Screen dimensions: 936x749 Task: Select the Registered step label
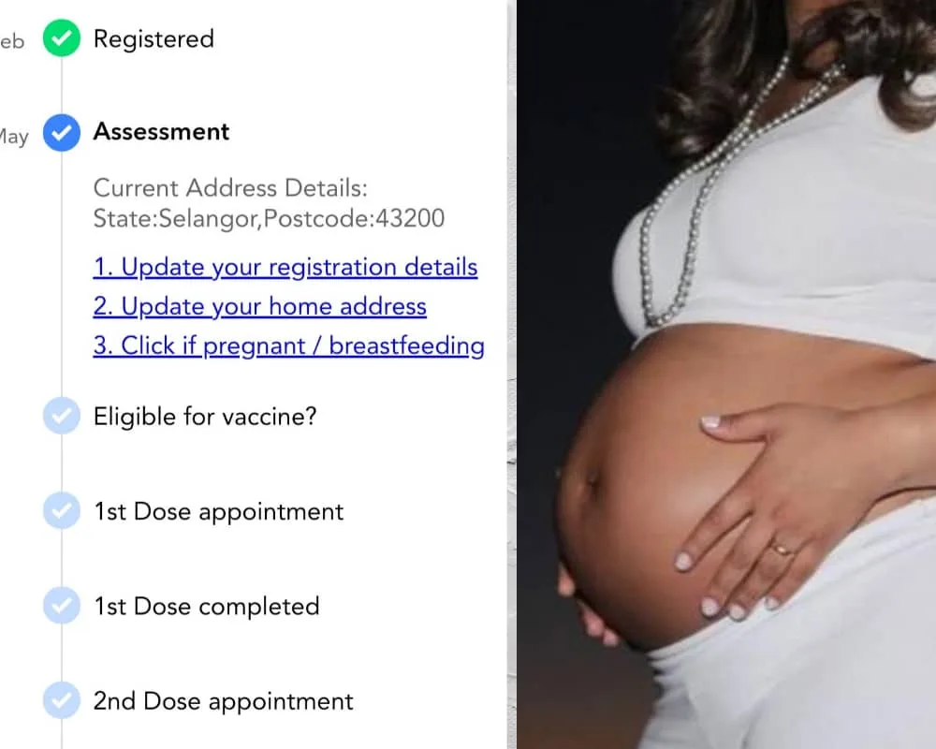[x=154, y=38]
